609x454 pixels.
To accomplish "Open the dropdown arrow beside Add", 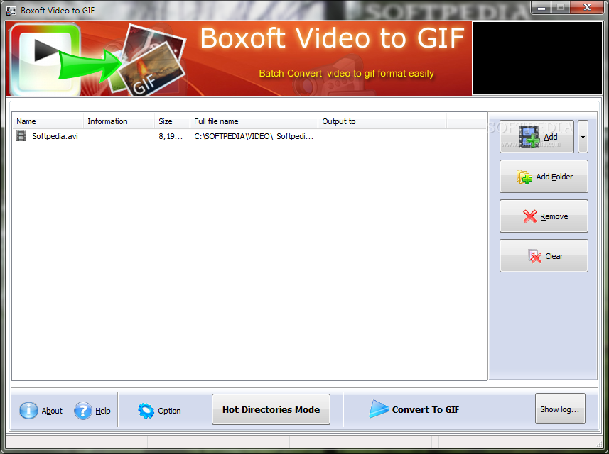I will [583, 136].
